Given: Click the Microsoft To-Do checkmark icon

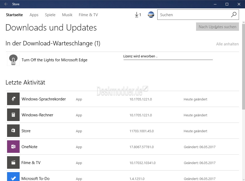Looking at the screenshot, I should click(13, 177).
